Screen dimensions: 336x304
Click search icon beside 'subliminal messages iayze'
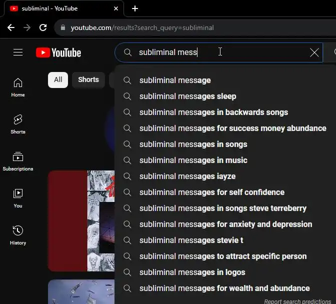(127, 176)
